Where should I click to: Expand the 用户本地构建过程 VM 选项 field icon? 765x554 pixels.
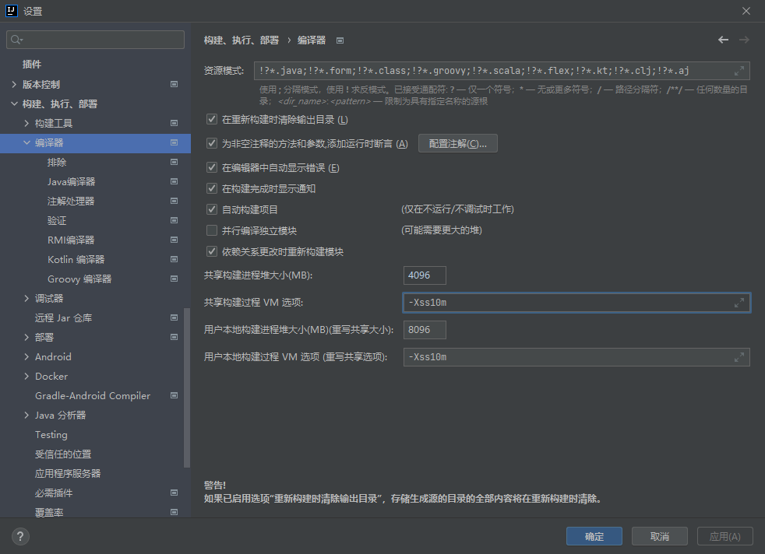click(x=739, y=357)
